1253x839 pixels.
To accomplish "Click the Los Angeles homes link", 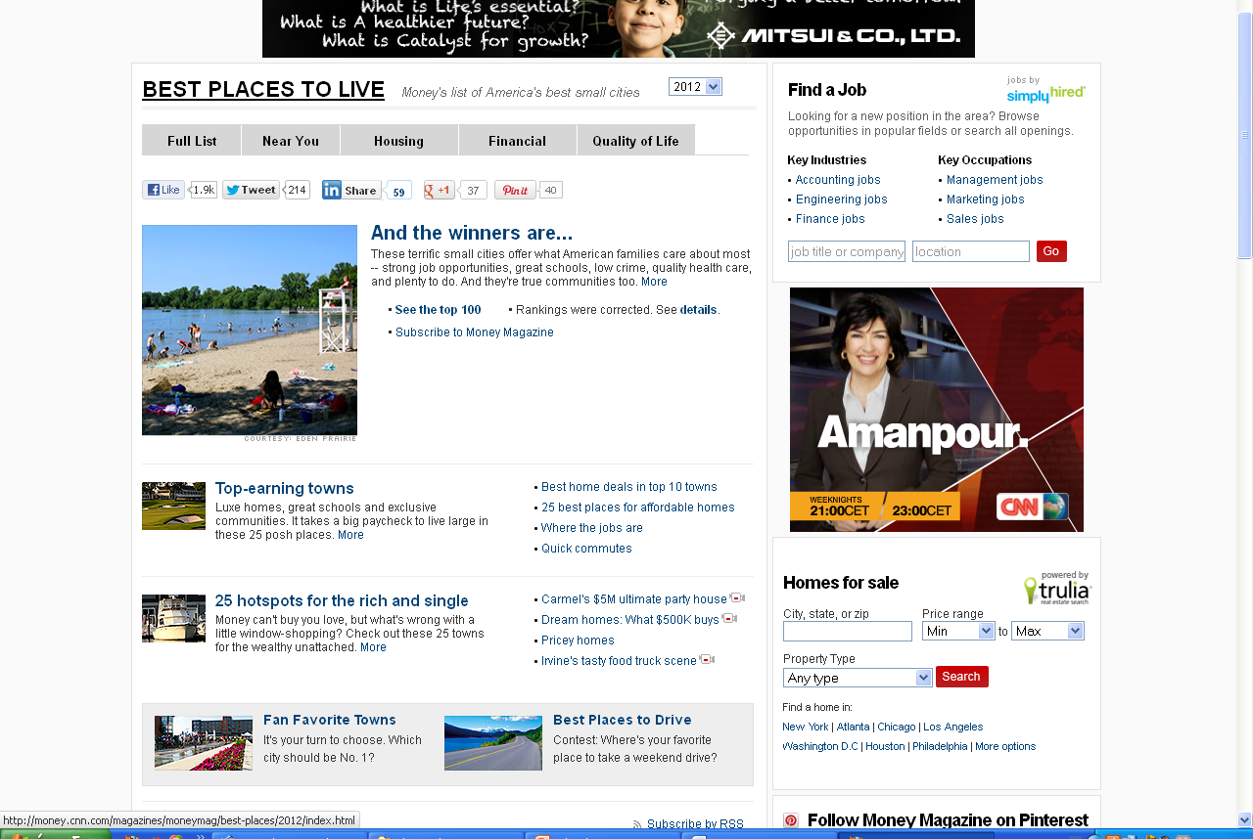I will tap(953, 727).
